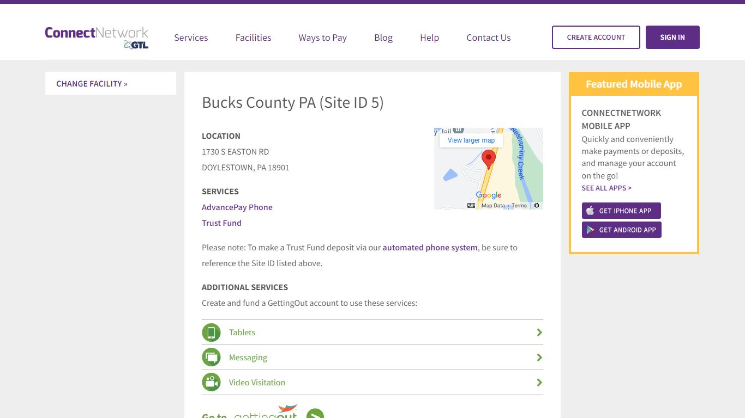Click the Create Account button
The width and height of the screenshot is (745, 418).
pos(596,37)
